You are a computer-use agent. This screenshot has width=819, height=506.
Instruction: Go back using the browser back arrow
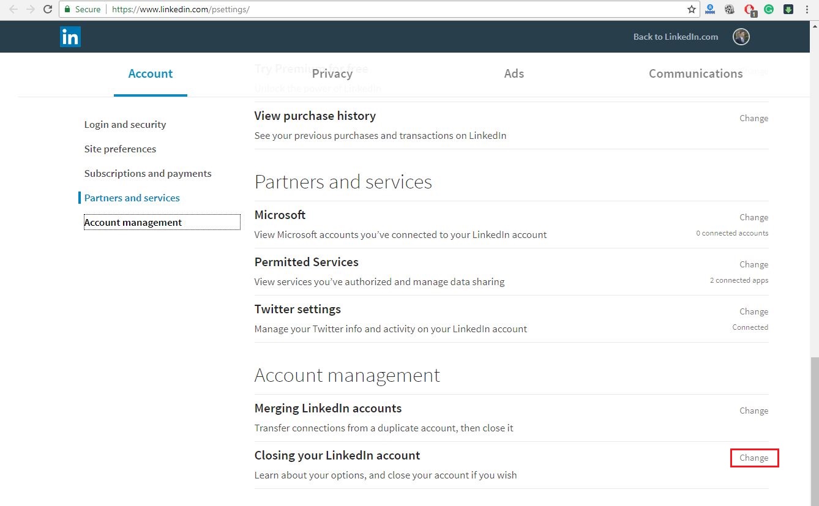(13, 10)
